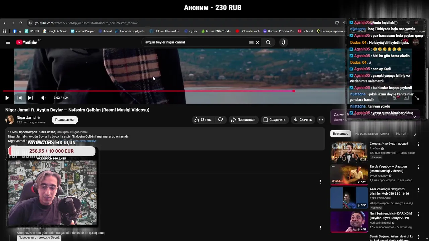The image size is (429, 241).
Task: Open more actions beside Скачать
Action: (321, 119)
